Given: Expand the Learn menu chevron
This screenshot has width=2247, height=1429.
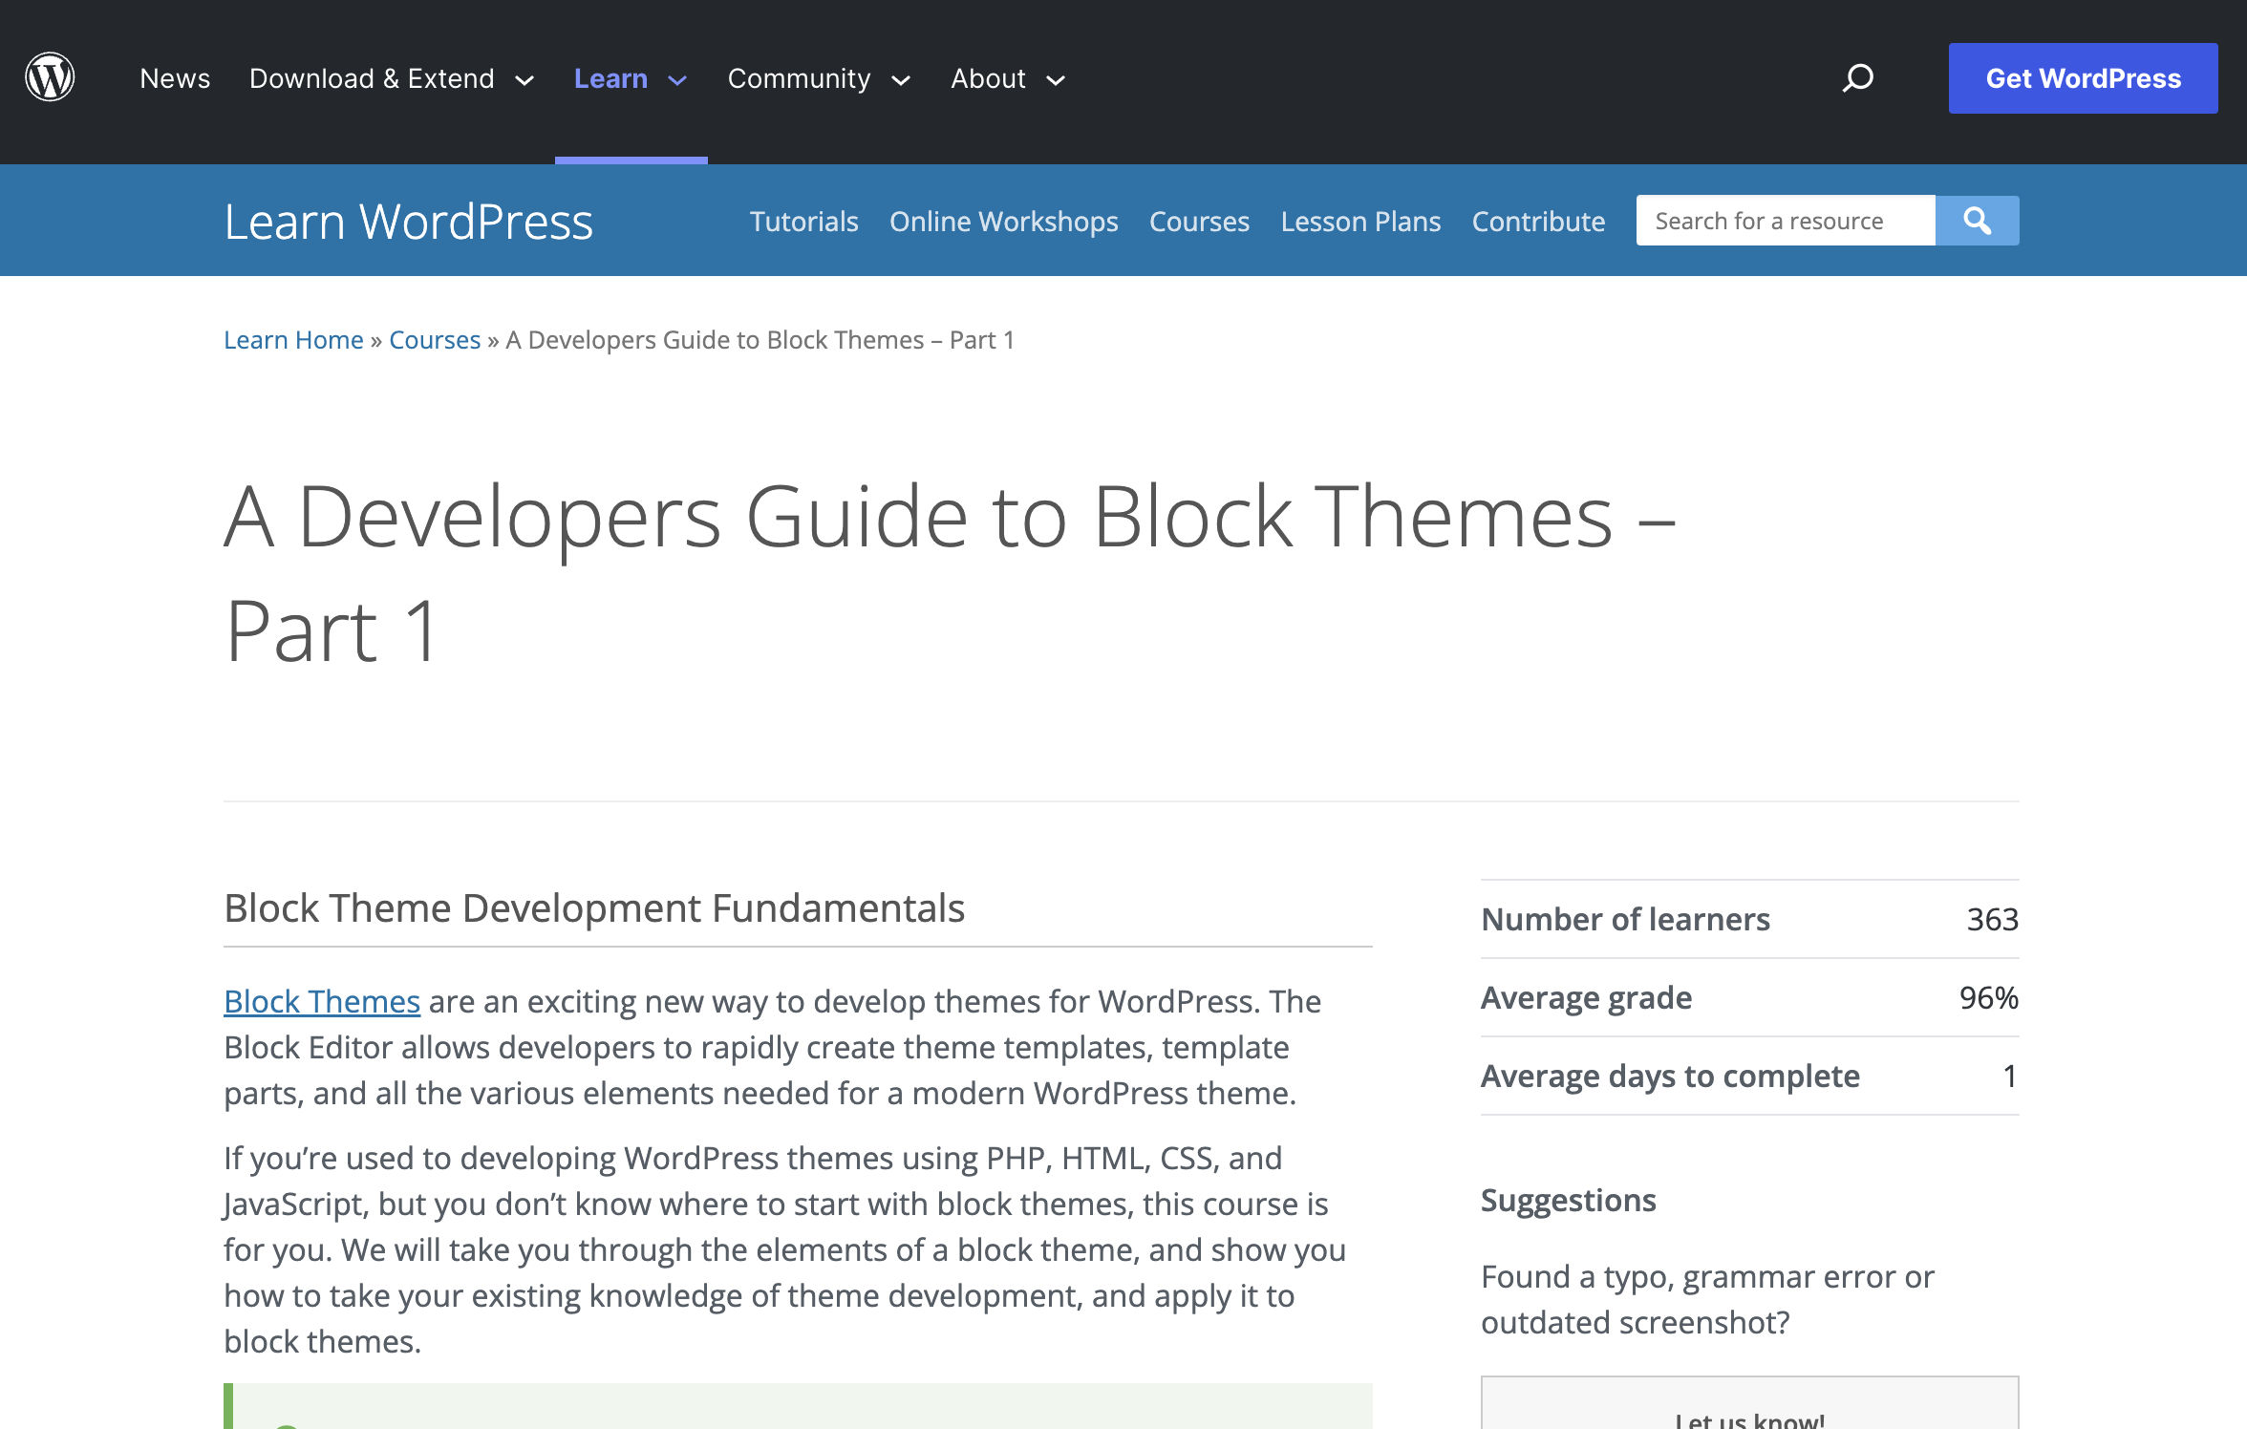Looking at the screenshot, I should pos(677,80).
